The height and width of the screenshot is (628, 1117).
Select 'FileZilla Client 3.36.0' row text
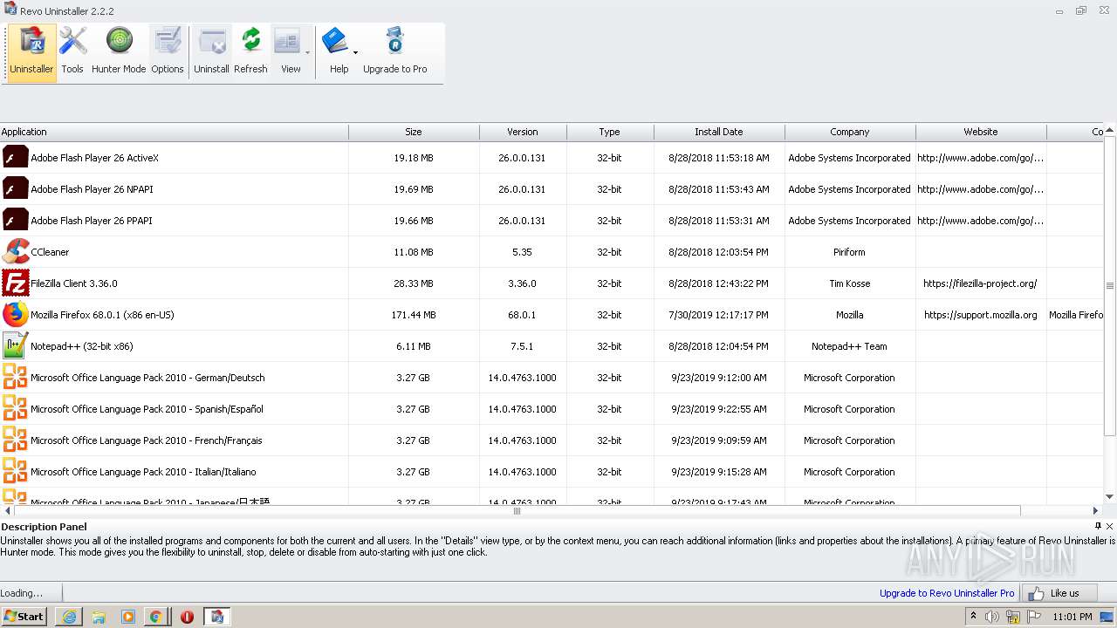pos(74,283)
